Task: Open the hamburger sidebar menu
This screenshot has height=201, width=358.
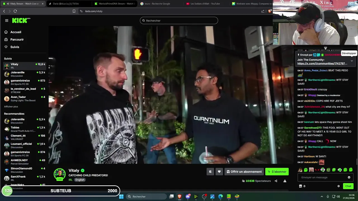Action: (x=7, y=20)
